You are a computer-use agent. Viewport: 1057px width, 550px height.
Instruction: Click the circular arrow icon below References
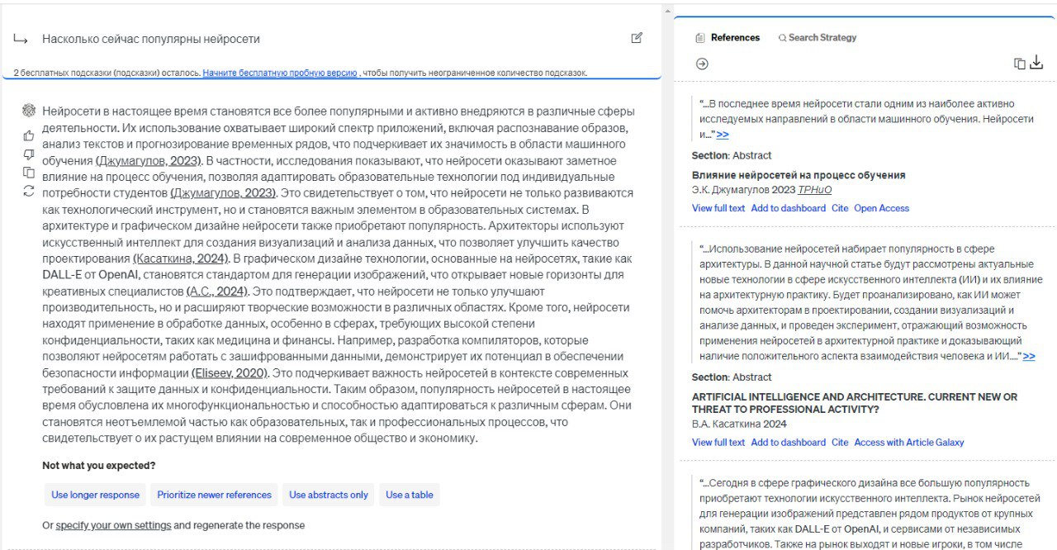(x=701, y=63)
